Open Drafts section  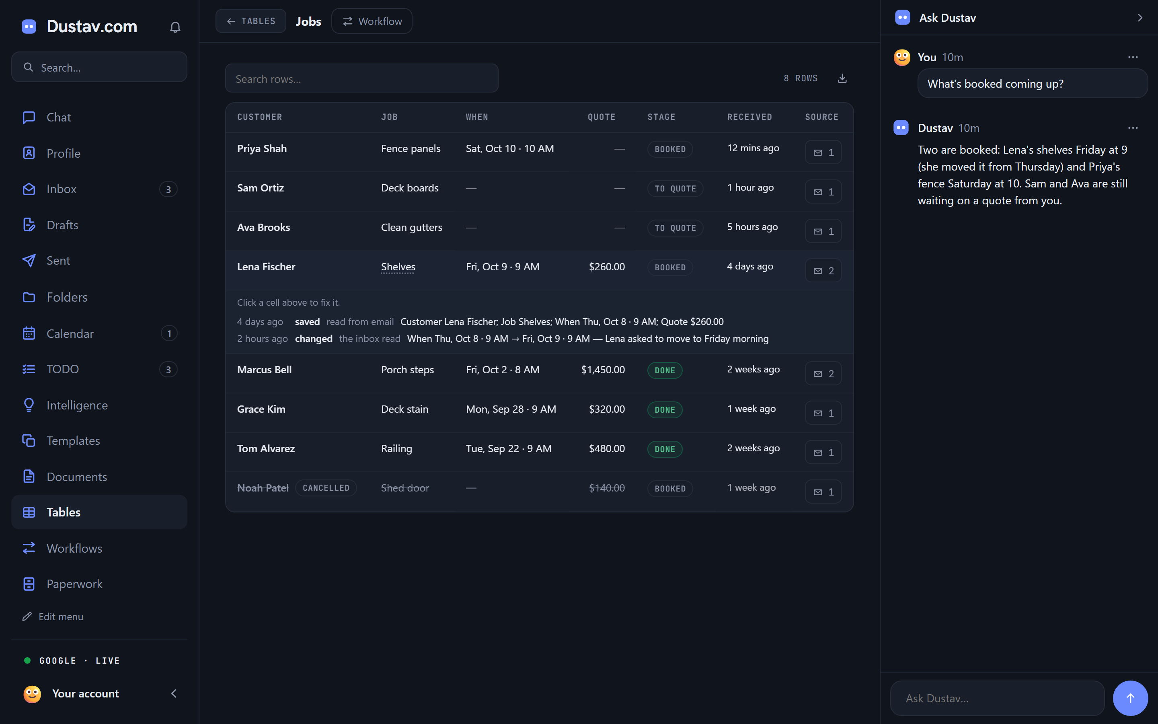coord(99,225)
